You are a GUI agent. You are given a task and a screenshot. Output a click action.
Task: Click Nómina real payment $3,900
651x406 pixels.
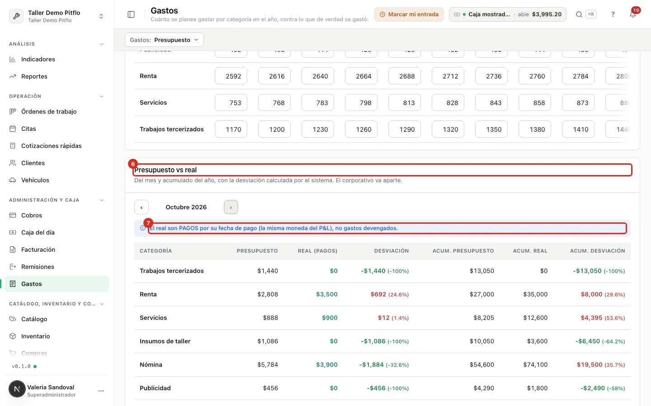(327, 364)
